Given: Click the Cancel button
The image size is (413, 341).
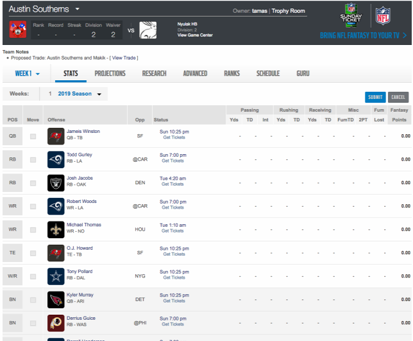Looking at the screenshot, I should point(398,97).
